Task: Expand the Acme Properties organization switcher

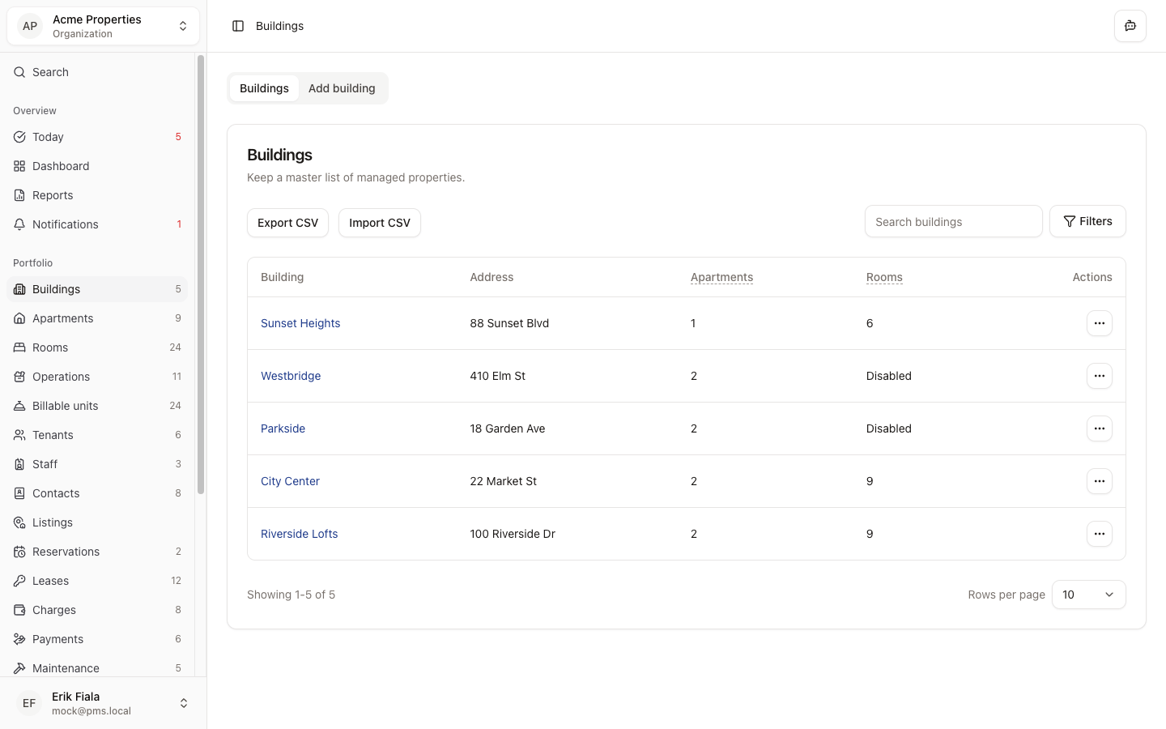Action: (x=103, y=26)
